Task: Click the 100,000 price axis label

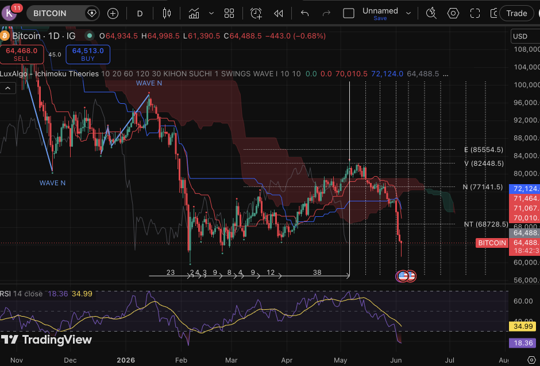Action: click(526, 85)
